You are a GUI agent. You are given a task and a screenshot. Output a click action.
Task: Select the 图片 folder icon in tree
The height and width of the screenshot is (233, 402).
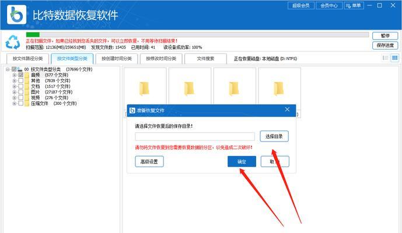27,92
